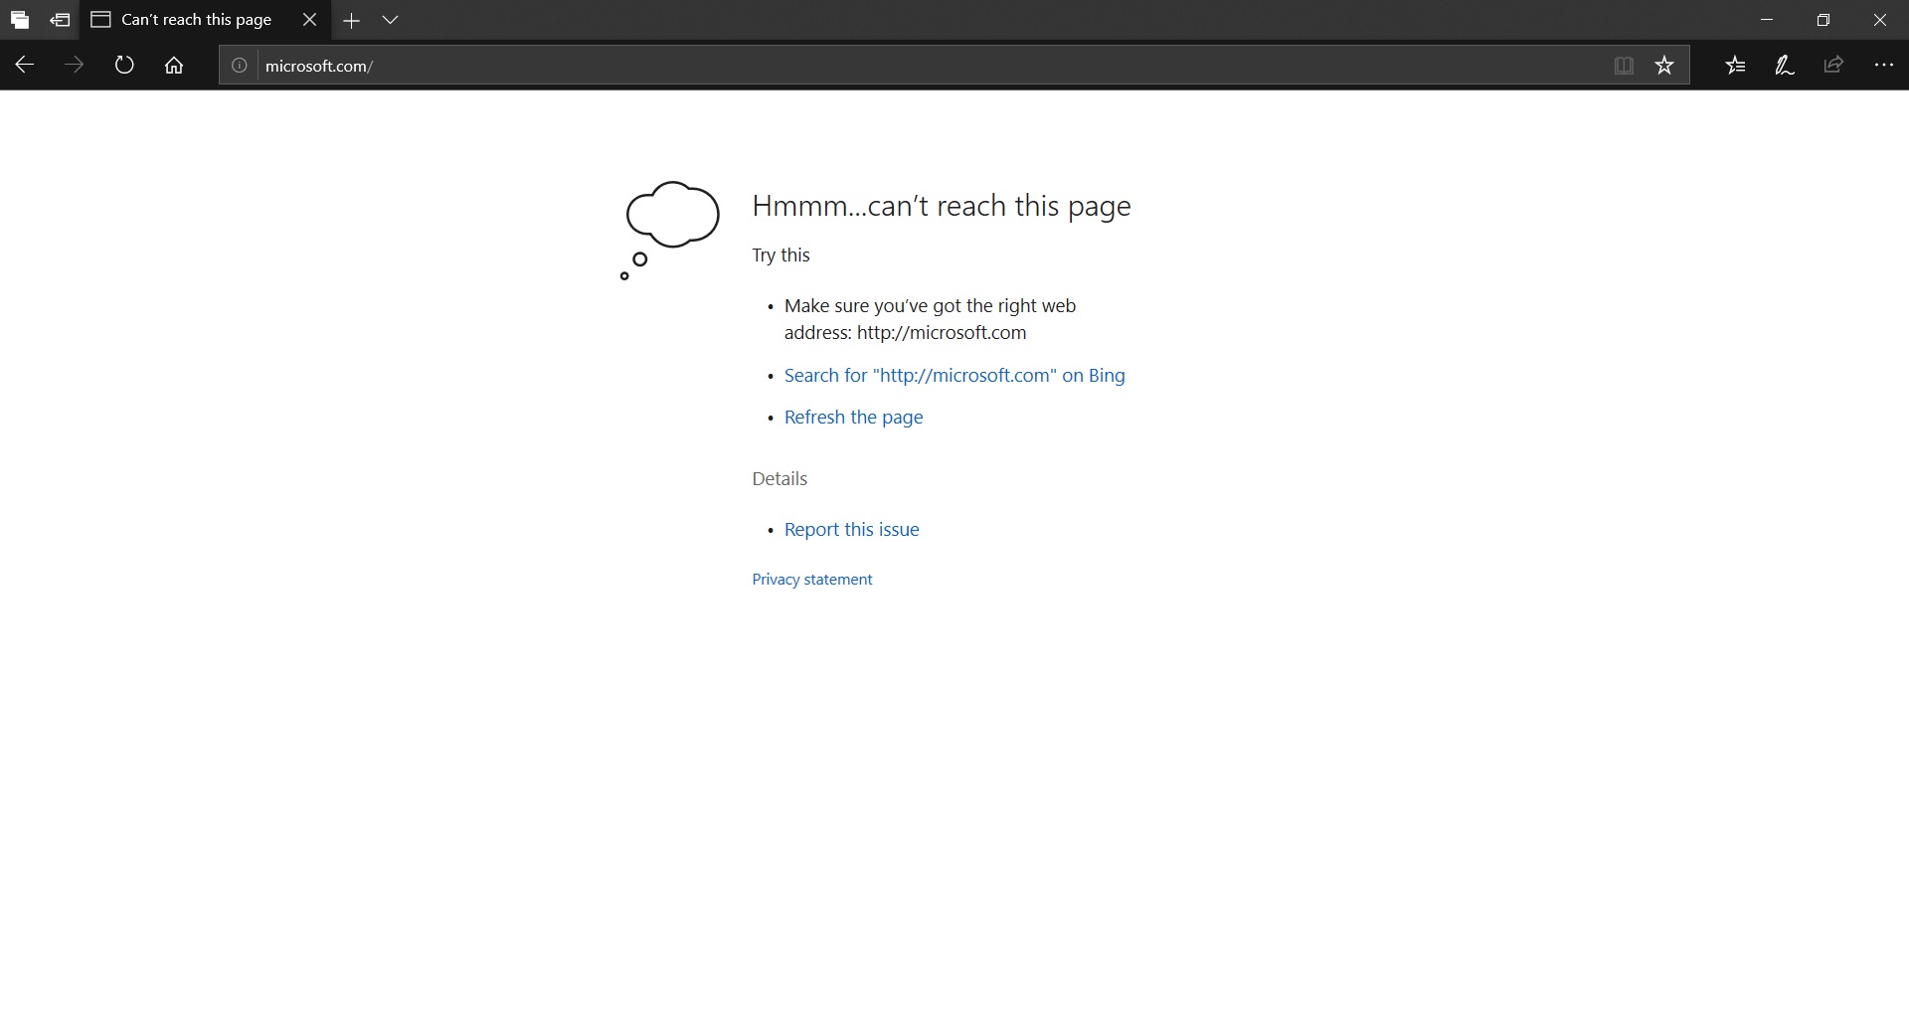The height and width of the screenshot is (1024, 1909).
Task: Restore down the Edge window
Action: (1823, 20)
